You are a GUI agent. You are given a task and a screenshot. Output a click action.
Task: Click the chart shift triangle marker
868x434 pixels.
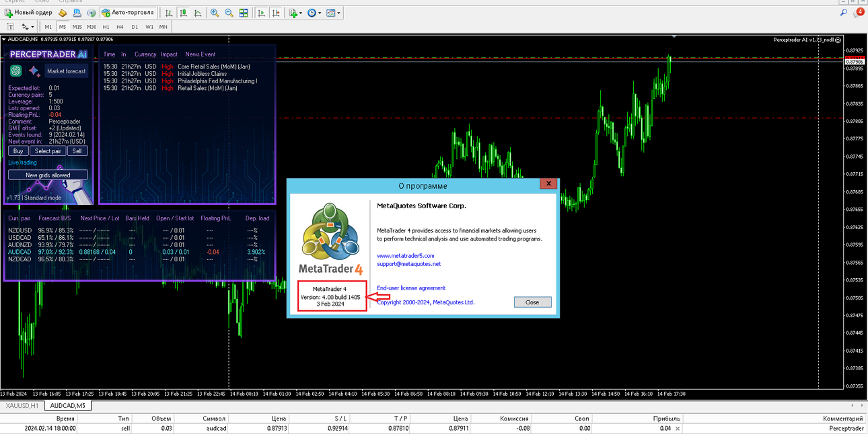pos(674,36)
